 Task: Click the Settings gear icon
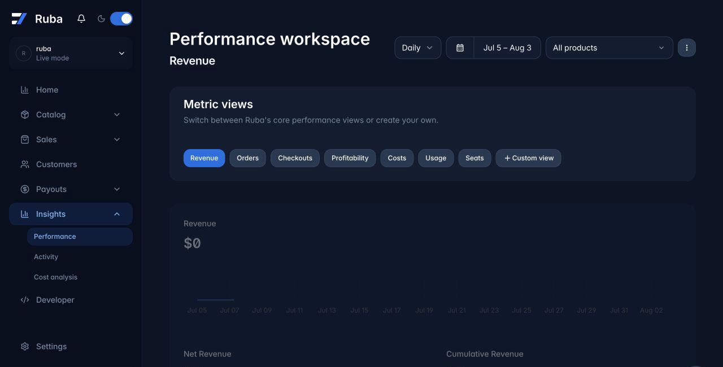point(25,347)
